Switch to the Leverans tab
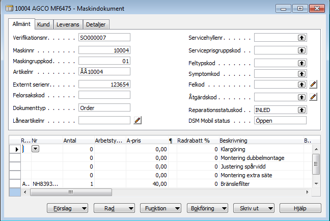Viewport: 330px width, 221px height. 68,24
